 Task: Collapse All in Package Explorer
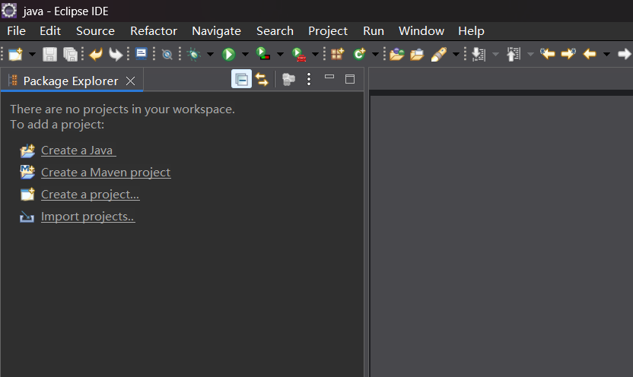point(241,79)
